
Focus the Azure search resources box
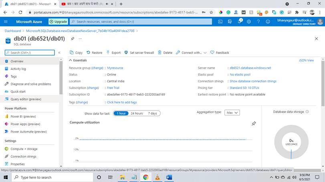point(141,22)
